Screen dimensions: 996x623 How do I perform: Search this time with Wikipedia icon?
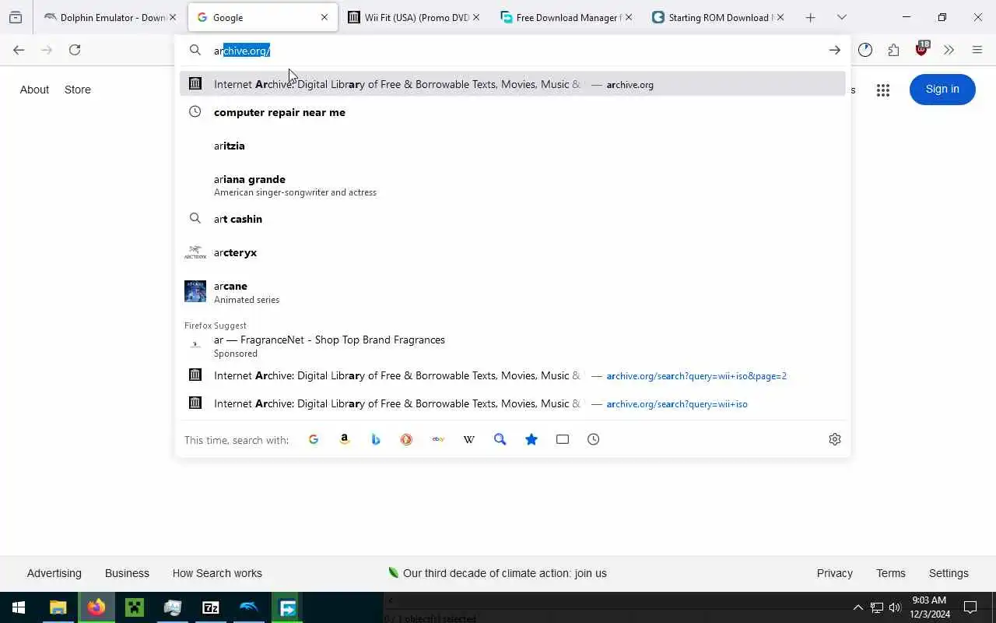[469, 439]
